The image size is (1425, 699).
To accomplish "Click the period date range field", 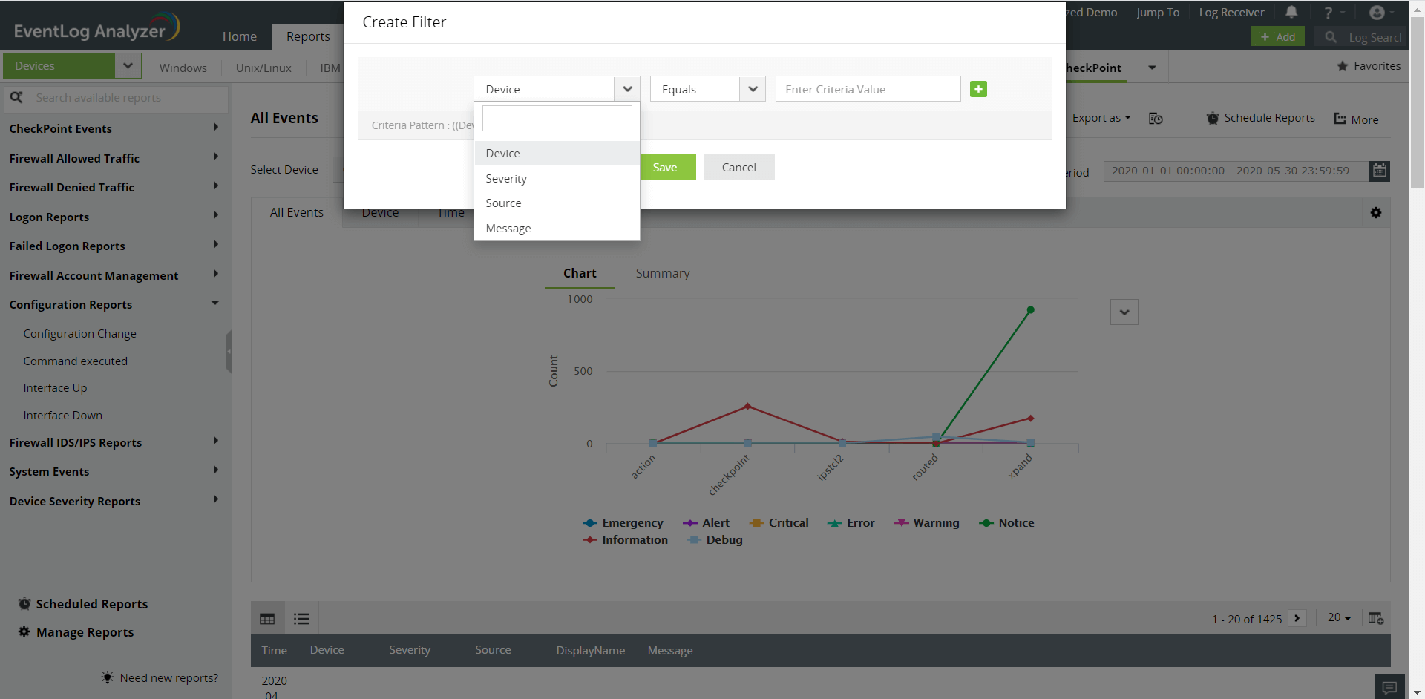I will [1236, 171].
